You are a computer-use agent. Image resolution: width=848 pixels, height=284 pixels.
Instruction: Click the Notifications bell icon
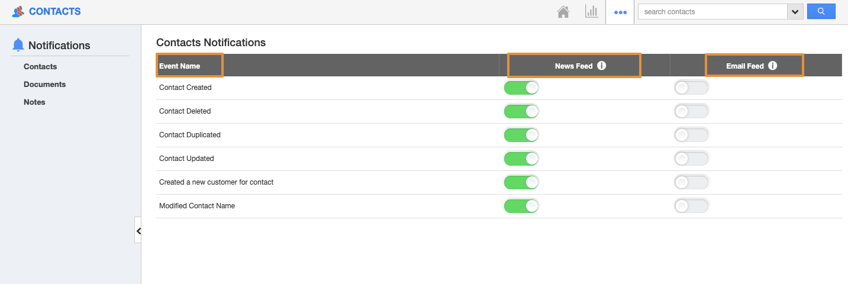click(x=18, y=45)
